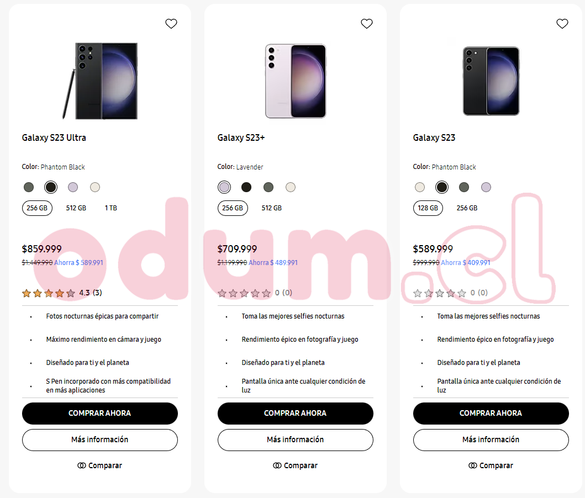Viewport: 585px width, 498px height.
Task: Pick lavender color swatch for Galaxy S23
Action: pos(486,187)
